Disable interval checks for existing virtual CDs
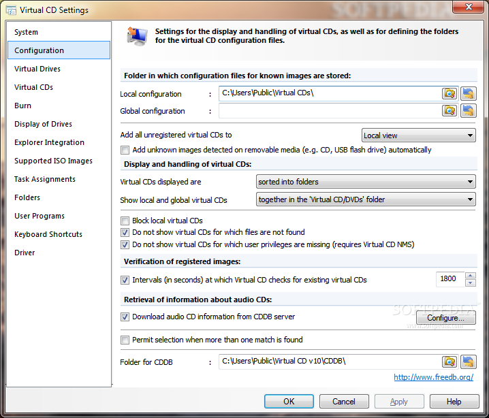Image resolution: width=489 pixels, height=418 pixels. click(125, 280)
